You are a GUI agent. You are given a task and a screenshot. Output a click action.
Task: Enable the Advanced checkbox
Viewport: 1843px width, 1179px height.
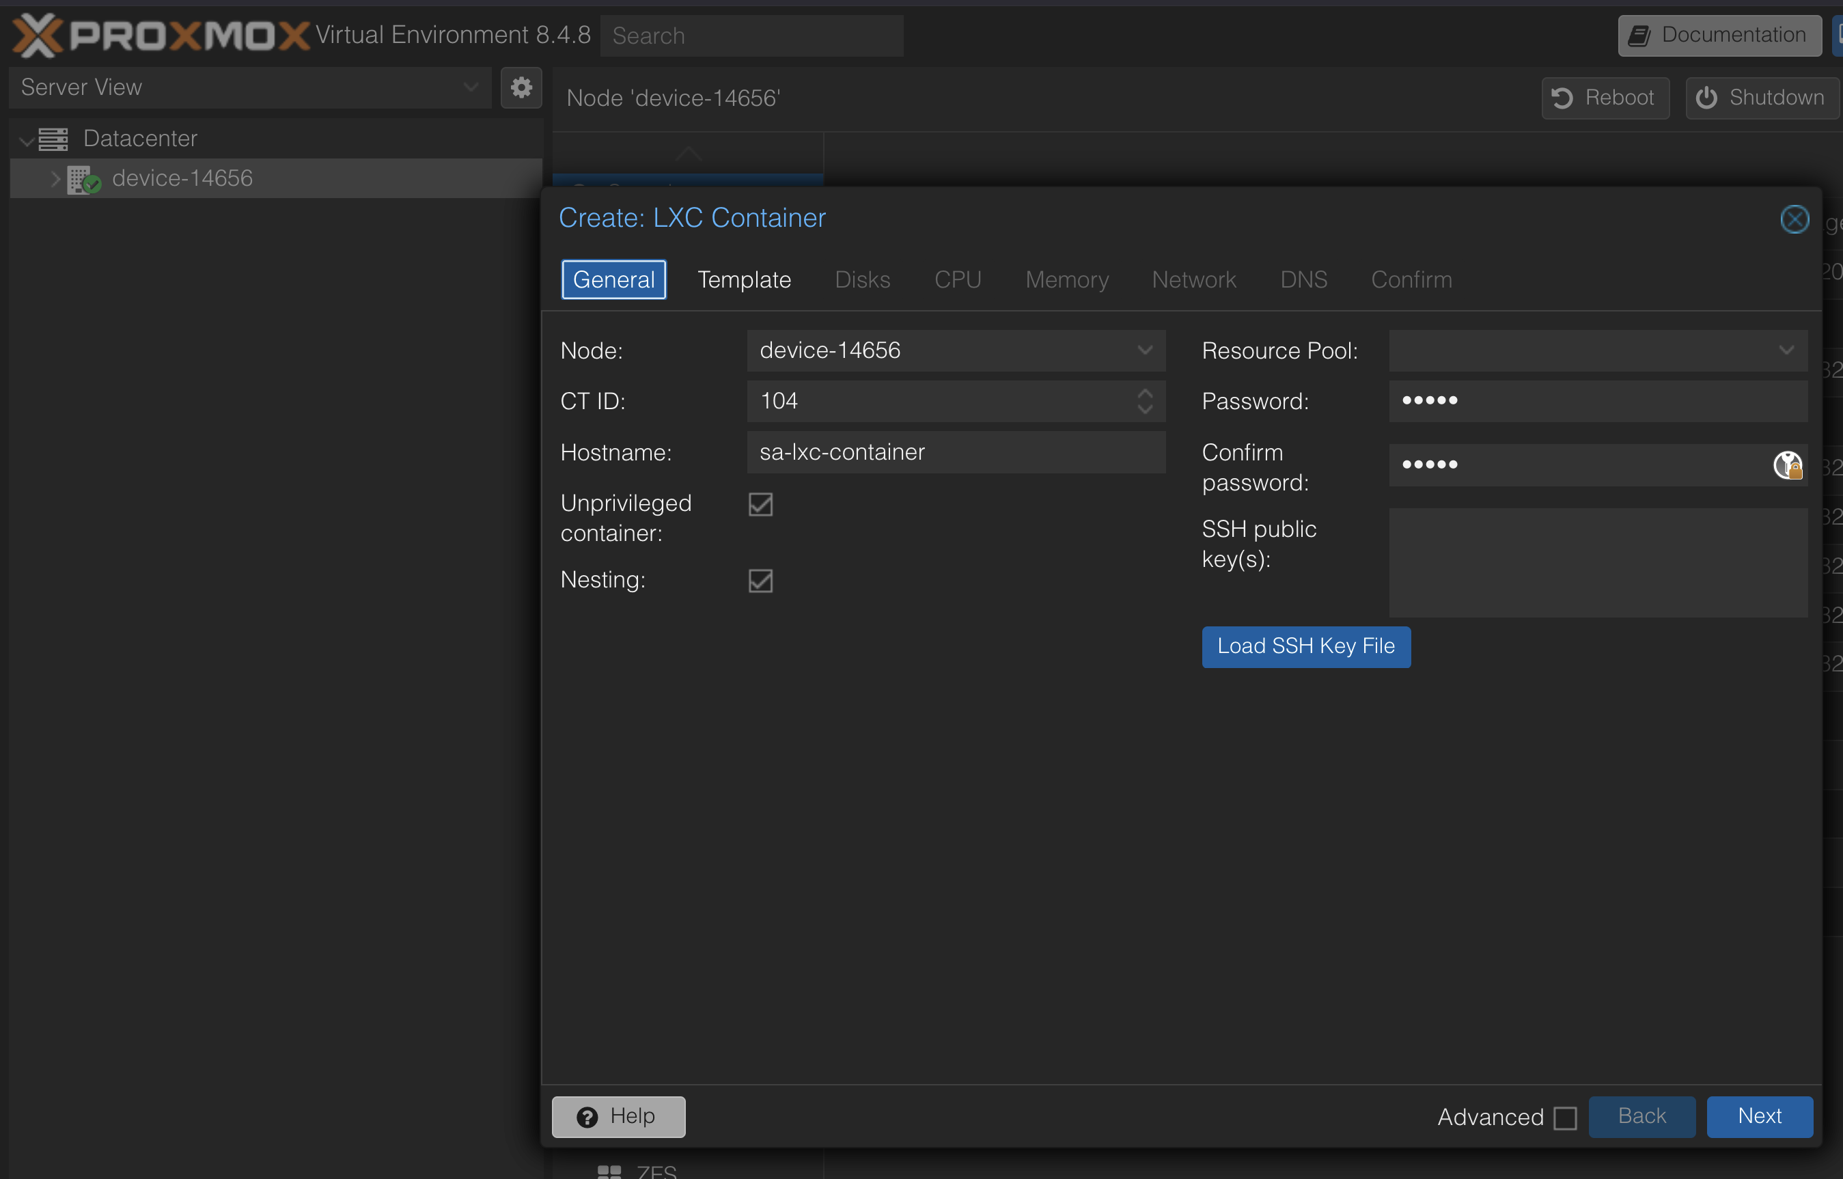click(1564, 1118)
